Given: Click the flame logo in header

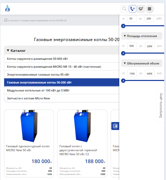Looking at the screenshot, I should click(x=8, y=8).
